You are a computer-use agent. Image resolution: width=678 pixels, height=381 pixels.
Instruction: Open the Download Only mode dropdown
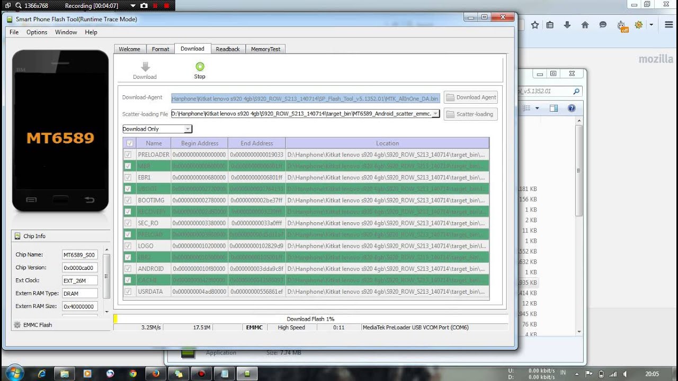(157, 129)
